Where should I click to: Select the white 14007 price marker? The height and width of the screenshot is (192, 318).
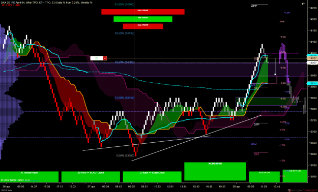pos(312,63)
